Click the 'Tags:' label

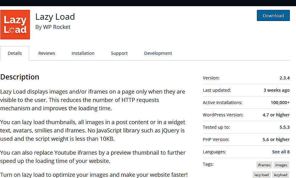coord(208,164)
